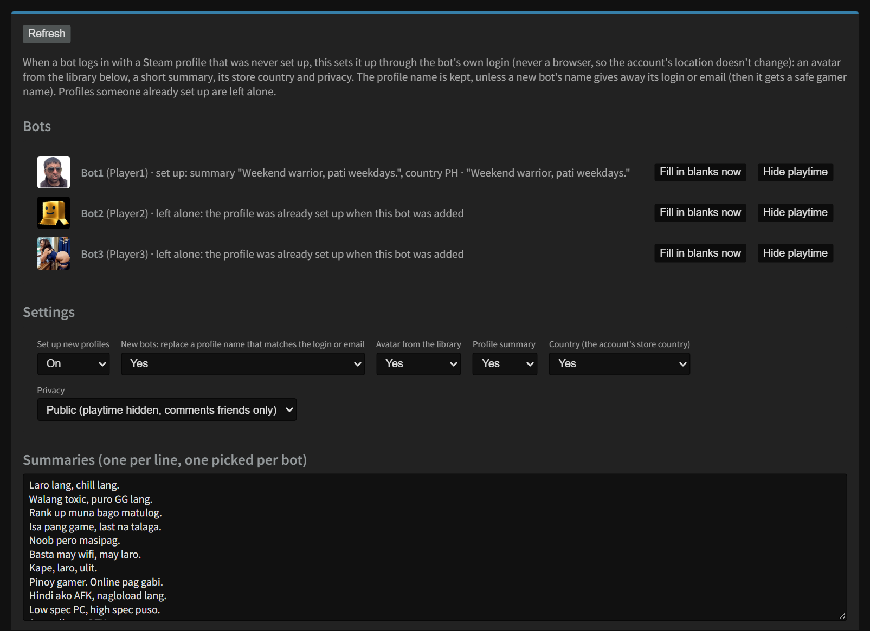Image resolution: width=870 pixels, height=631 pixels.
Task: Open the Profile summary dropdown
Action: (x=505, y=364)
